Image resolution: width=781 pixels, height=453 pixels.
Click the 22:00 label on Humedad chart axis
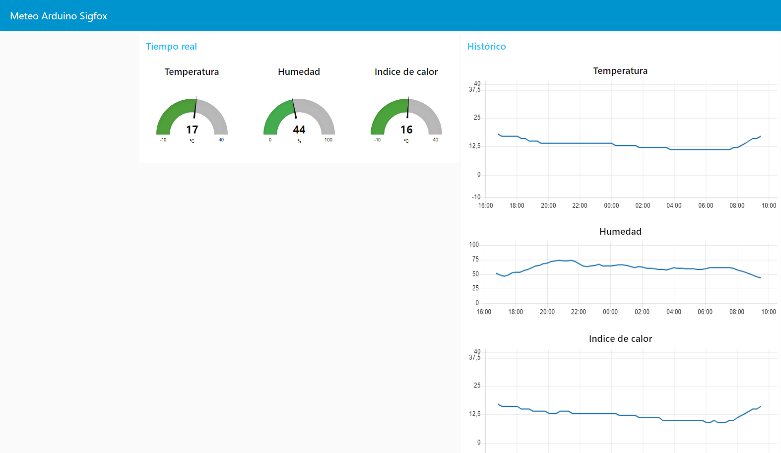tap(579, 312)
